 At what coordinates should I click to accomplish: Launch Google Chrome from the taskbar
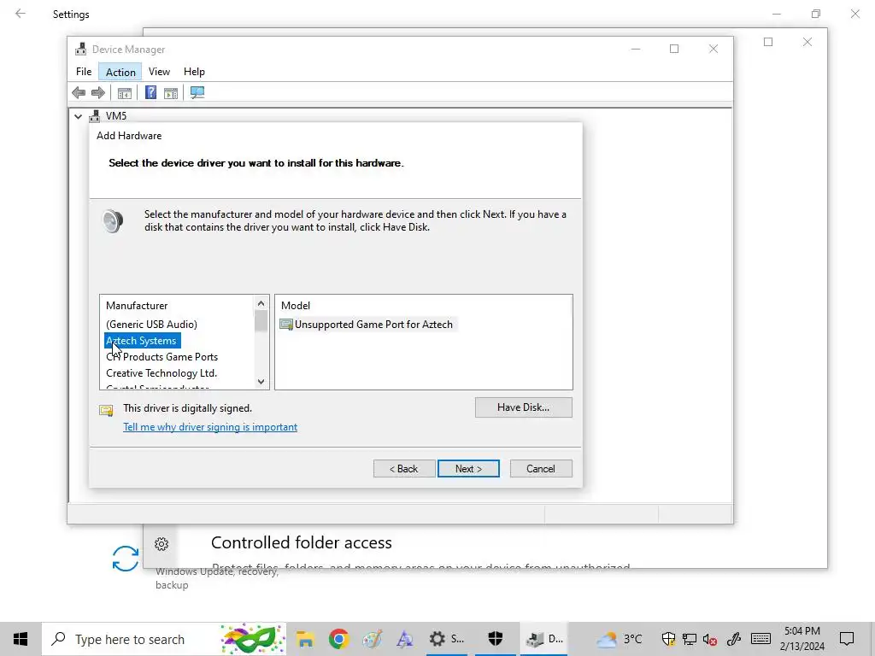(x=338, y=639)
